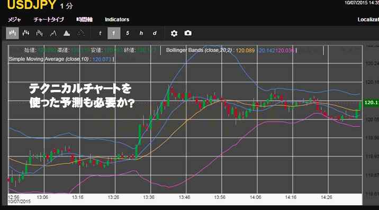Select the line chart type icon

click(x=53, y=33)
